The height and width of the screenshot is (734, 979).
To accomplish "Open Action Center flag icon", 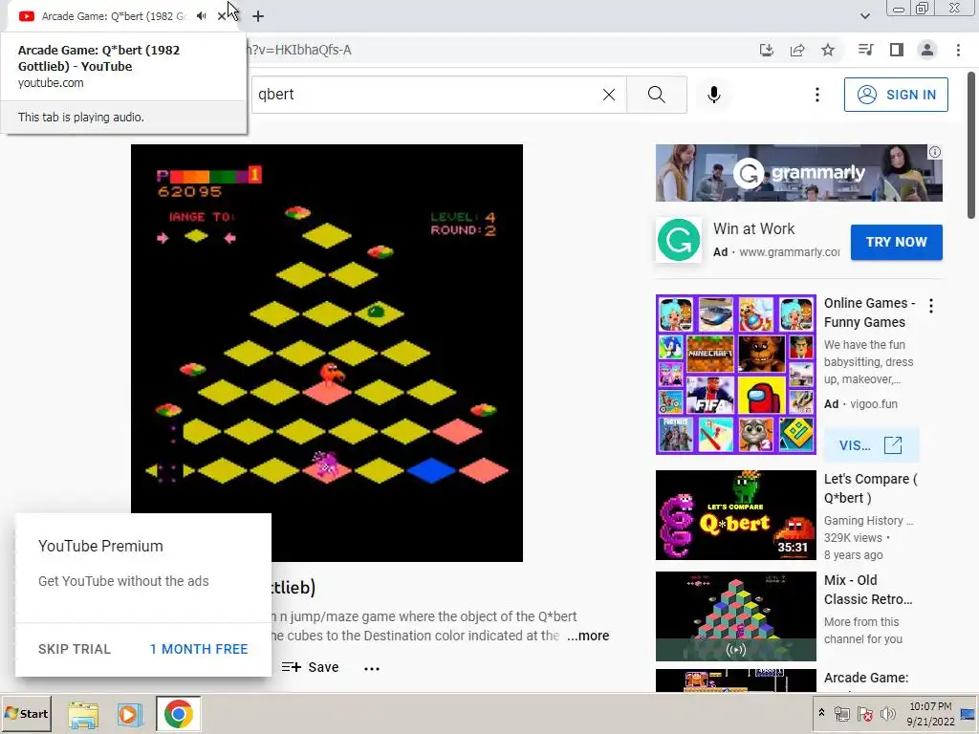I will [x=864, y=714].
